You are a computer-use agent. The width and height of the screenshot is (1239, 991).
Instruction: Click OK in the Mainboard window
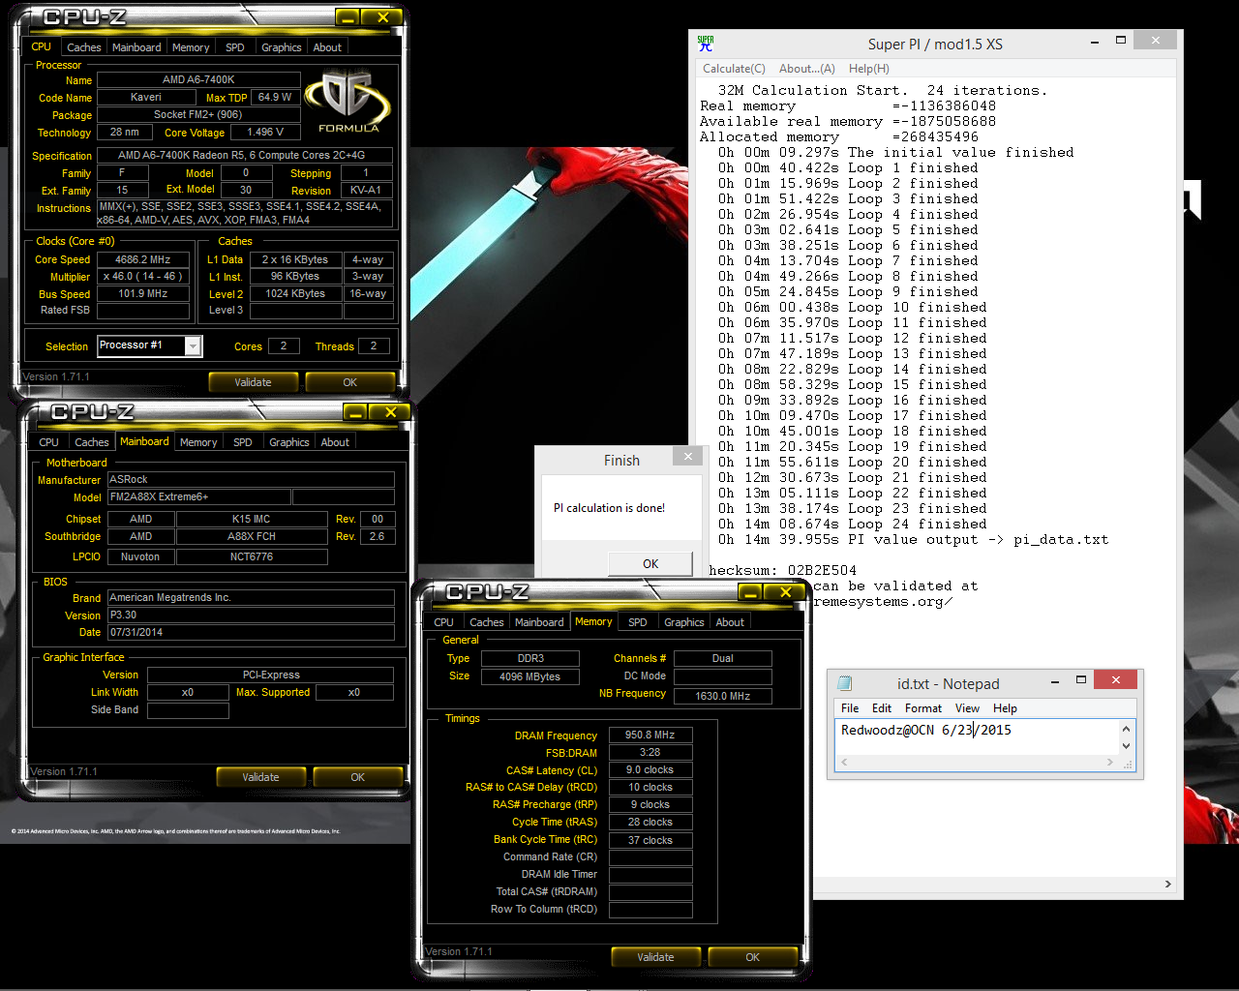[358, 777]
